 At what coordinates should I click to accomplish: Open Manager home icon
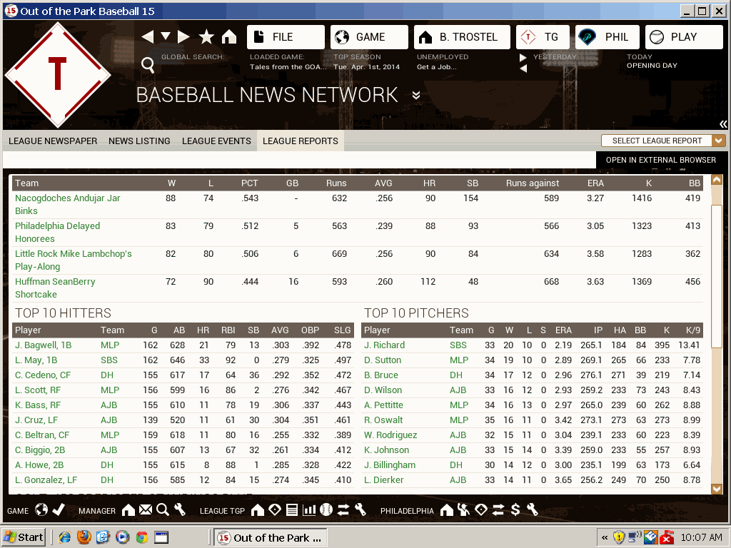[128, 509]
